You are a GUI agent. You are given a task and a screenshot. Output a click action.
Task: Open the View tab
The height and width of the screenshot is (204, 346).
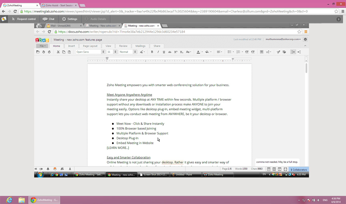click(108, 46)
